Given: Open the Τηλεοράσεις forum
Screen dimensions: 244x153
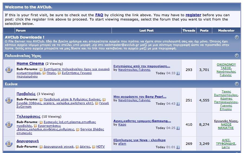Looking at the screenshot, I should click(x=28, y=116).
